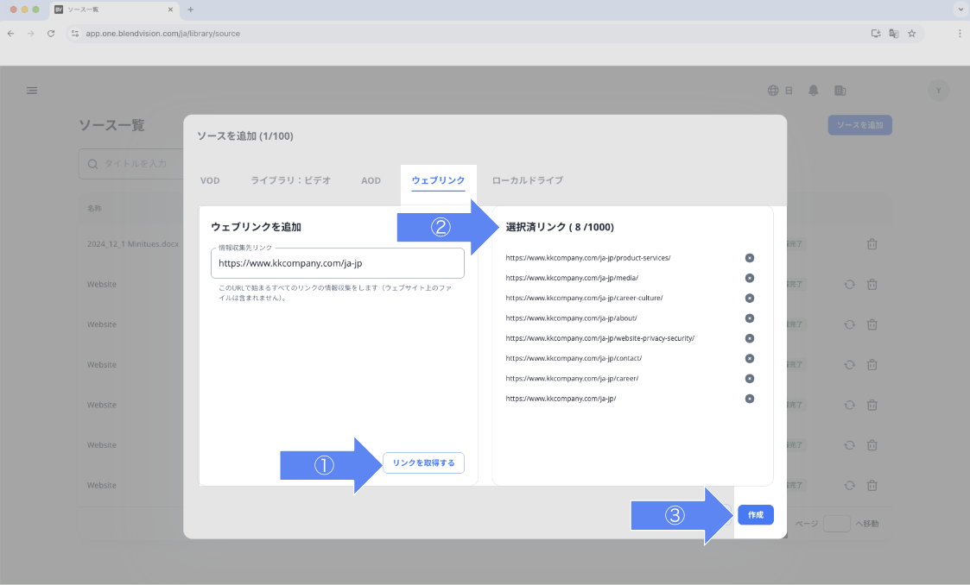Remove the /ja-jp/career/ link

(749, 378)
